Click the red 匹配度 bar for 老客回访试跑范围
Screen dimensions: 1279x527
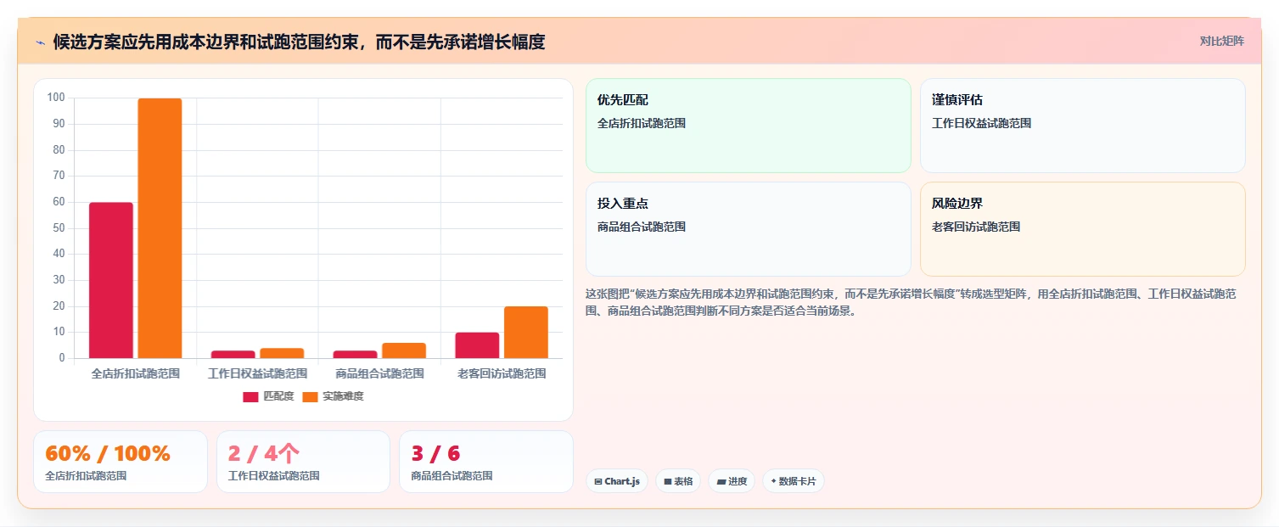click(x=477, y=345)
